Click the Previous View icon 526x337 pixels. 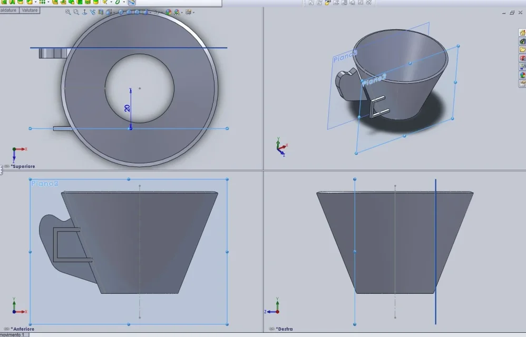[x=93, y=12]
